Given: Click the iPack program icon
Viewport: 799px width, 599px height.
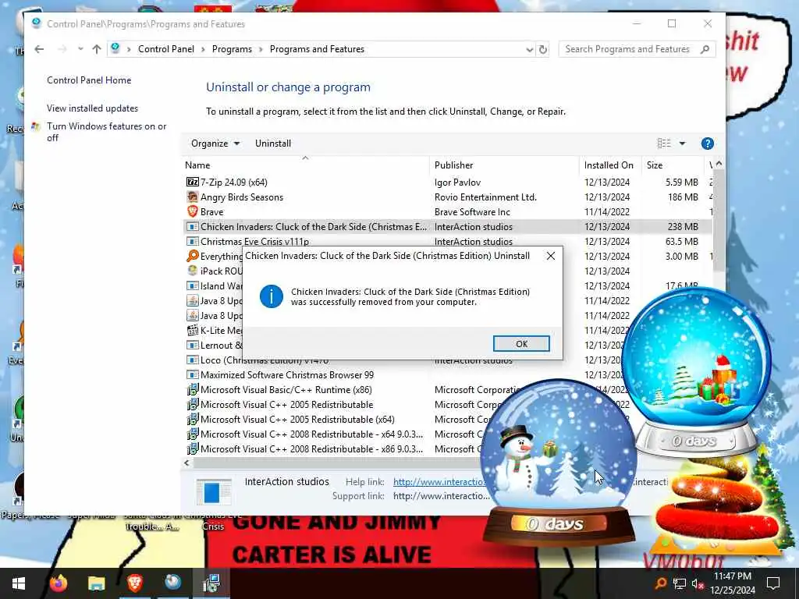Looking at the screenshot, I should coord(192,271).
